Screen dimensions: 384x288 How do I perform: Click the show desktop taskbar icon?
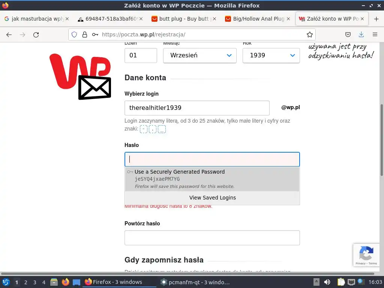coord(76,282)
